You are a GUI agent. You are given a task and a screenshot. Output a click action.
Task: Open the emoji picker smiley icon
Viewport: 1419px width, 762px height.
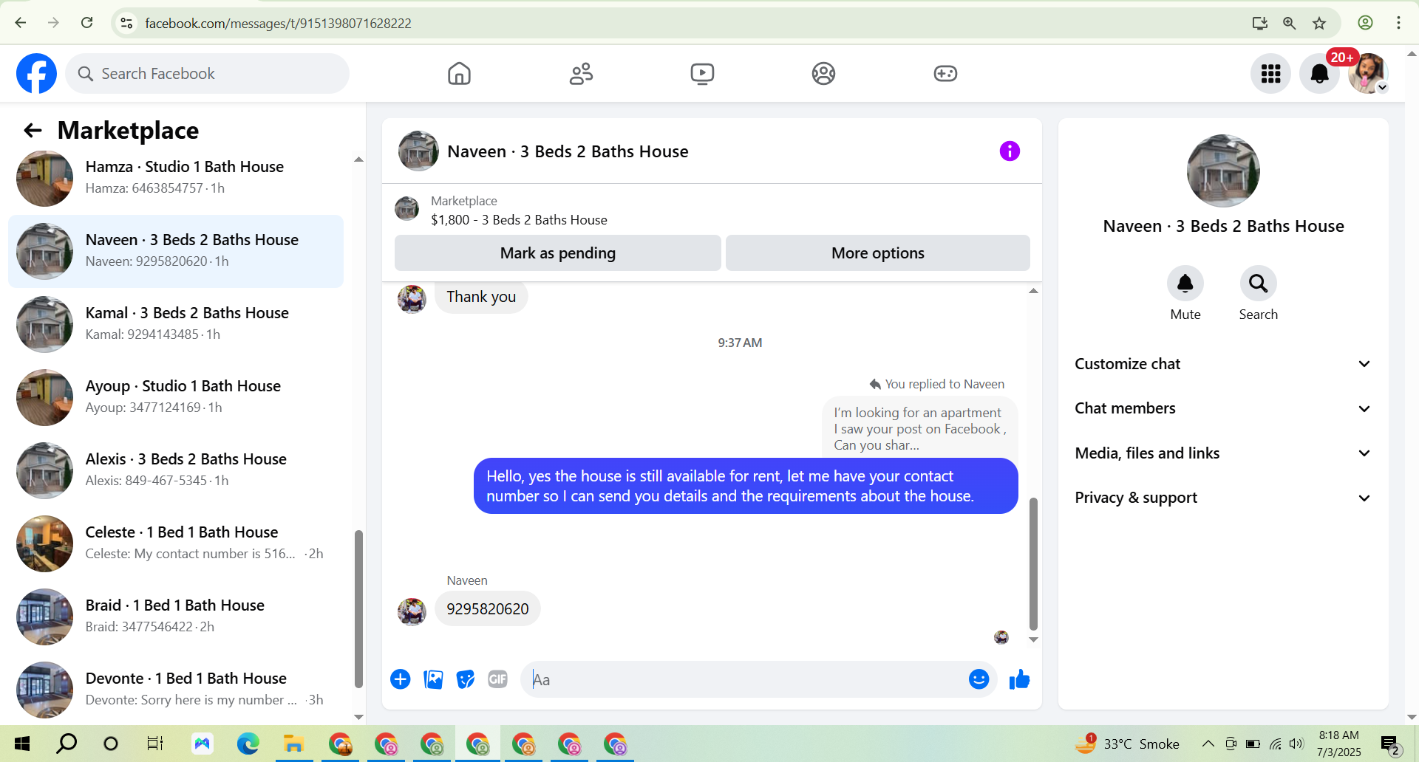[979, 679]
